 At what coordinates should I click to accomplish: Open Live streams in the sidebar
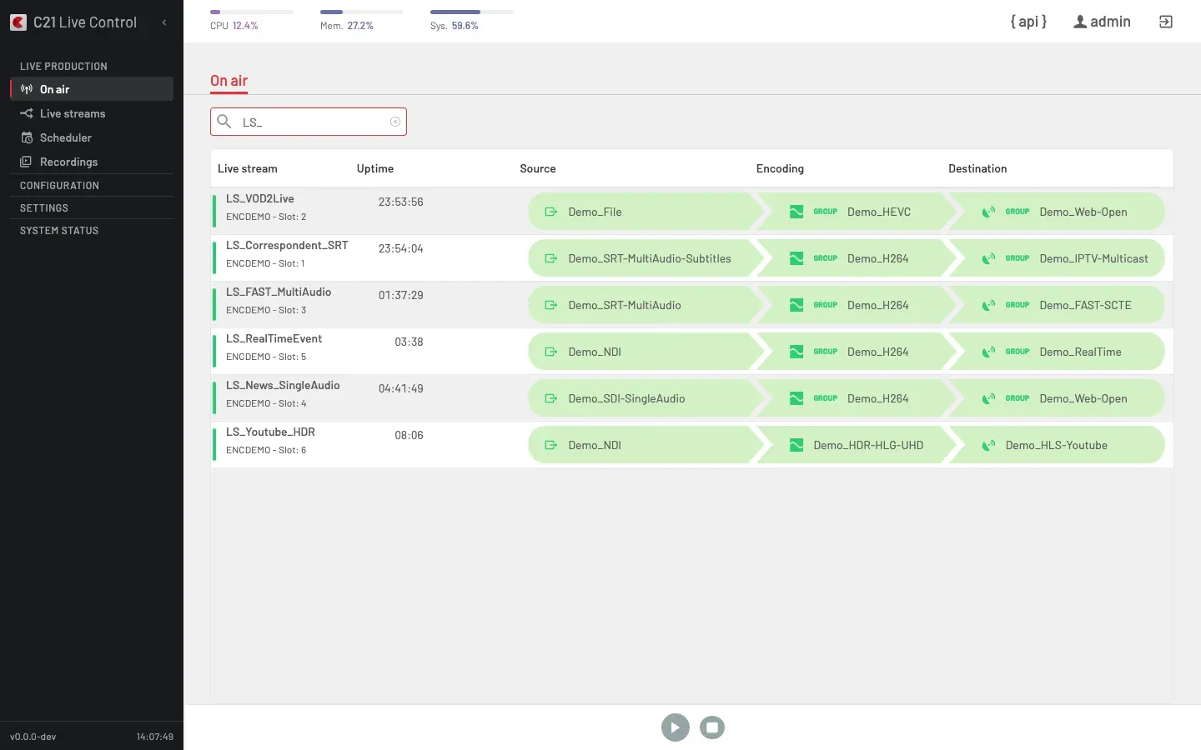tap(92, 113)
